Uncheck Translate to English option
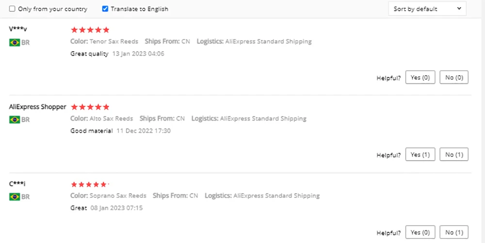The width and height of the screenshot is (485, 243). [105, 9]
